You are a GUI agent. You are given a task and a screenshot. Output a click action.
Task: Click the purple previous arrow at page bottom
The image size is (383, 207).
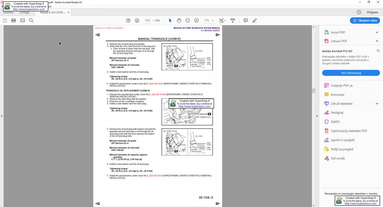98,203
